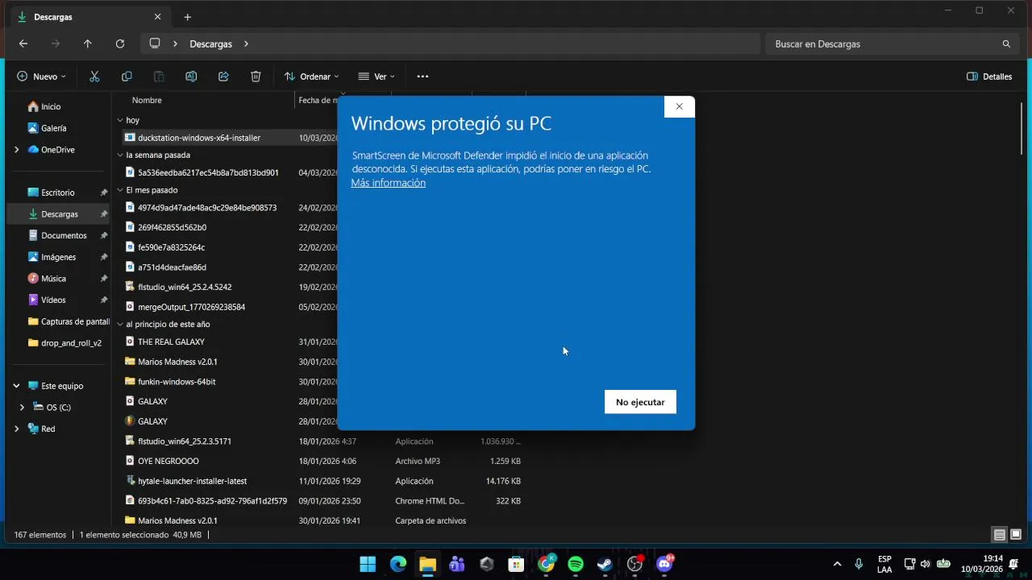
Task: Show hidden system tray icons
Action: pyautogui.click(x=837, y=564)
